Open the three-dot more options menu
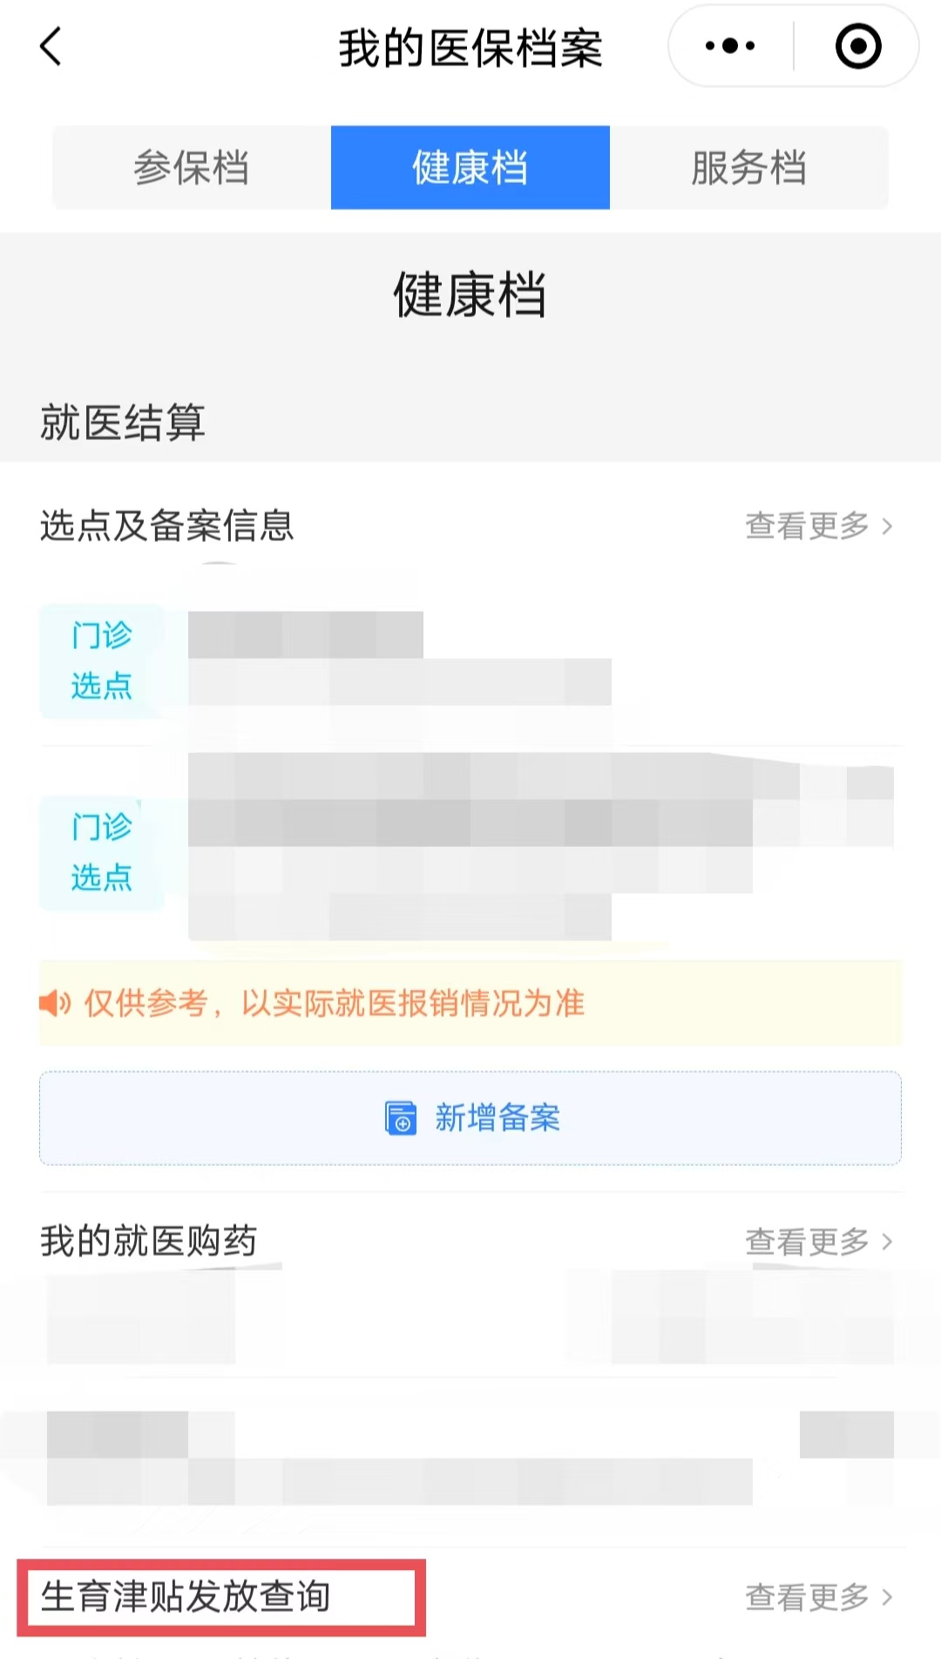Viewport: 941px width, 1659px height. [730, 46]
